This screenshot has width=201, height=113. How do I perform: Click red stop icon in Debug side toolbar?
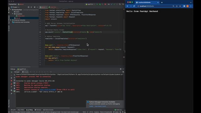click(x=11, y=81)
